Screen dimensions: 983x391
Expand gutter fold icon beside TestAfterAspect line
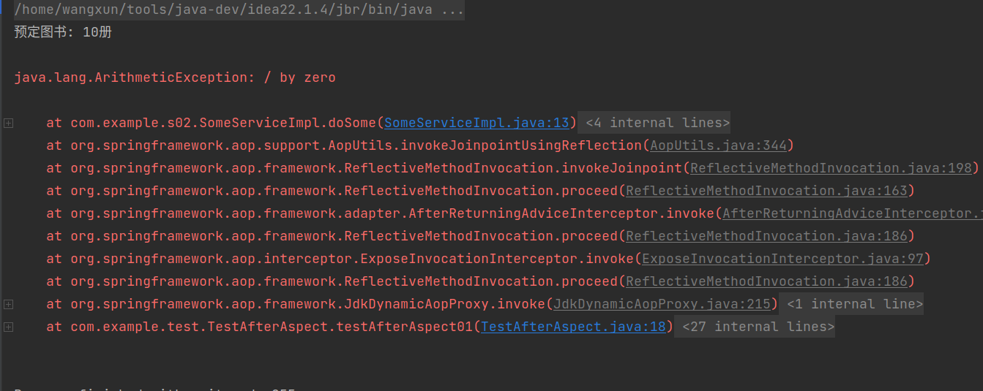[x=8, y=327]
